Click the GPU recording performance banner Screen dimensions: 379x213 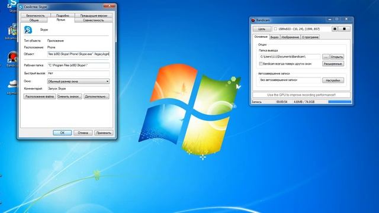pos(301,95)
